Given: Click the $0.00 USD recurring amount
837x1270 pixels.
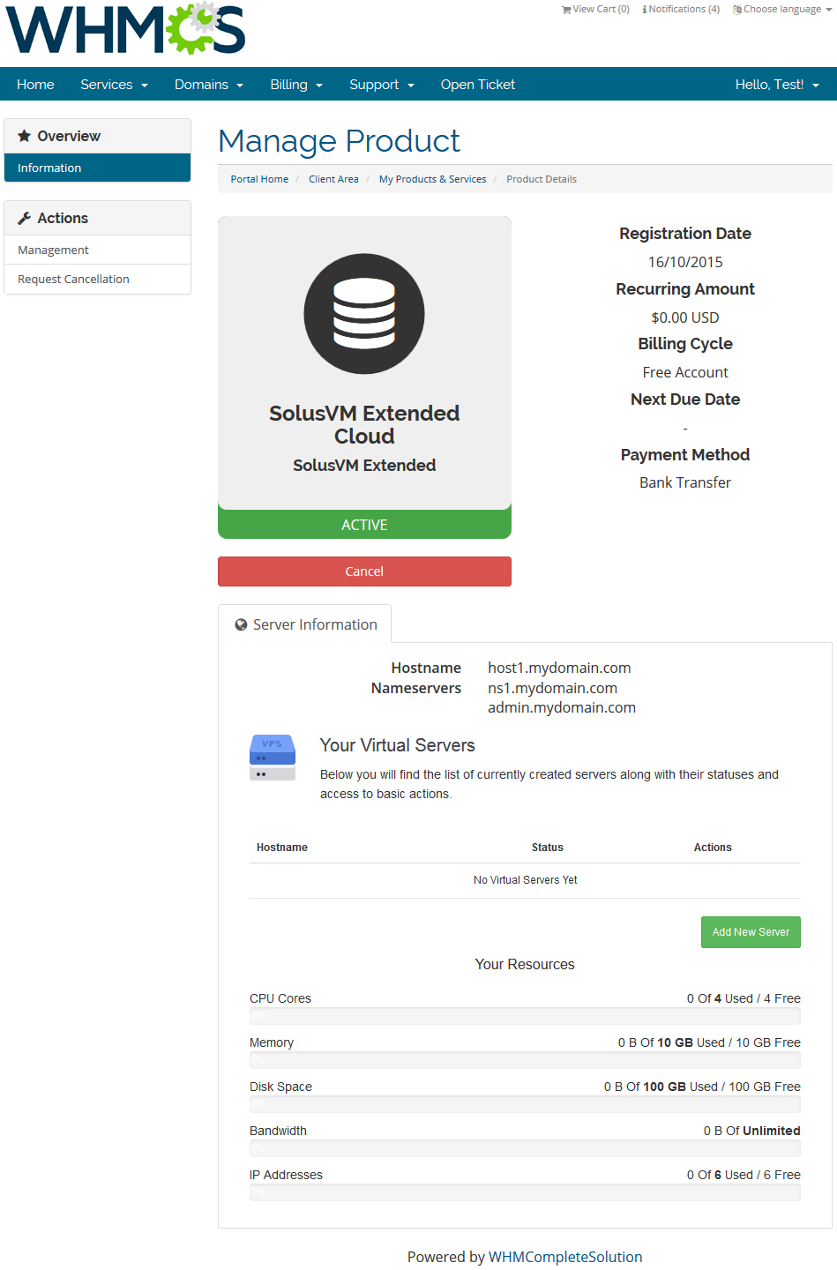Looking at the screenshot, I should tap(685, 317).
